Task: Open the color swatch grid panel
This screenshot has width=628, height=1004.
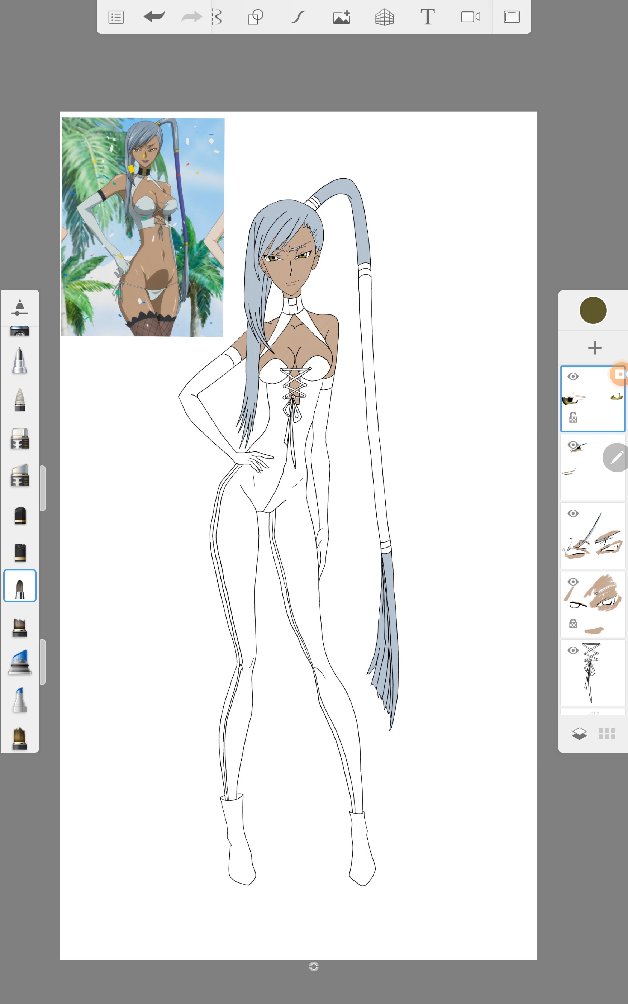Action: (607, 734)
